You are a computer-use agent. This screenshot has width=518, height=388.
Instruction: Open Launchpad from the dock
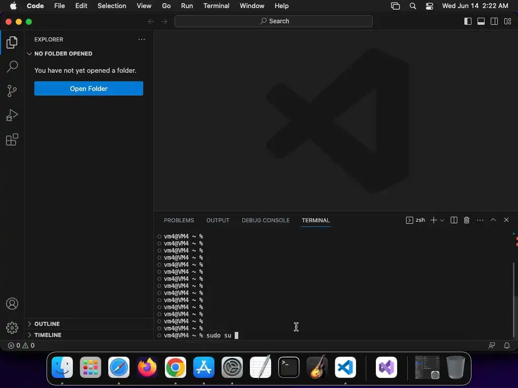point(91,367)
